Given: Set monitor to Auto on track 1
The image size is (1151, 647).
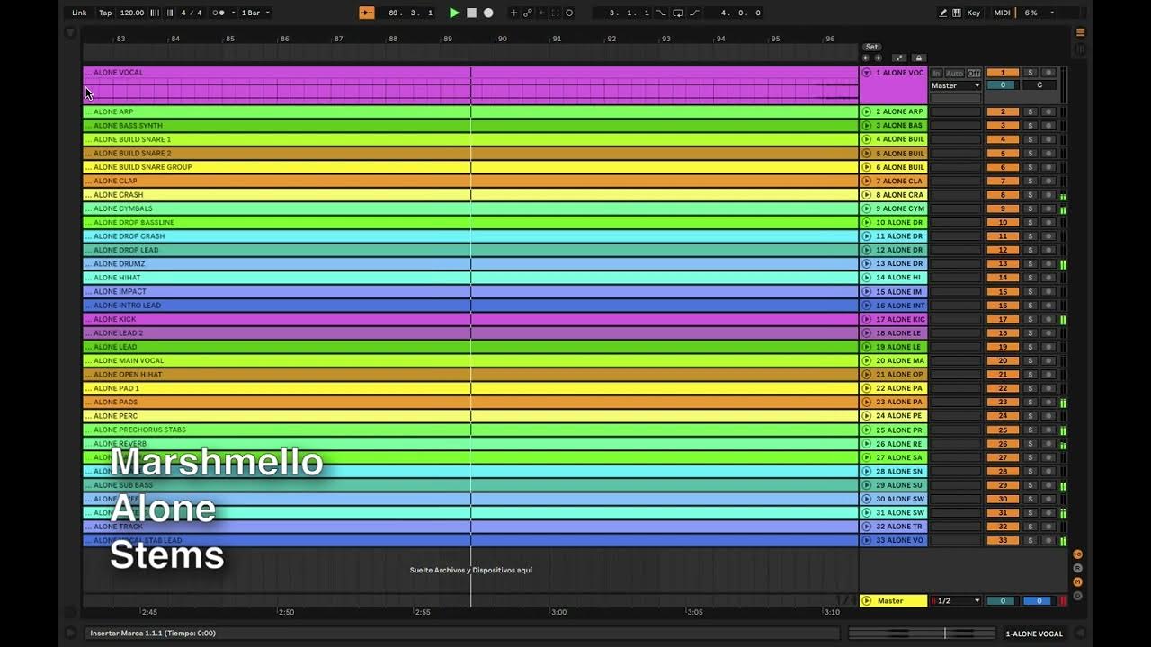Looking at the screenshot, I should click(954, 73).
